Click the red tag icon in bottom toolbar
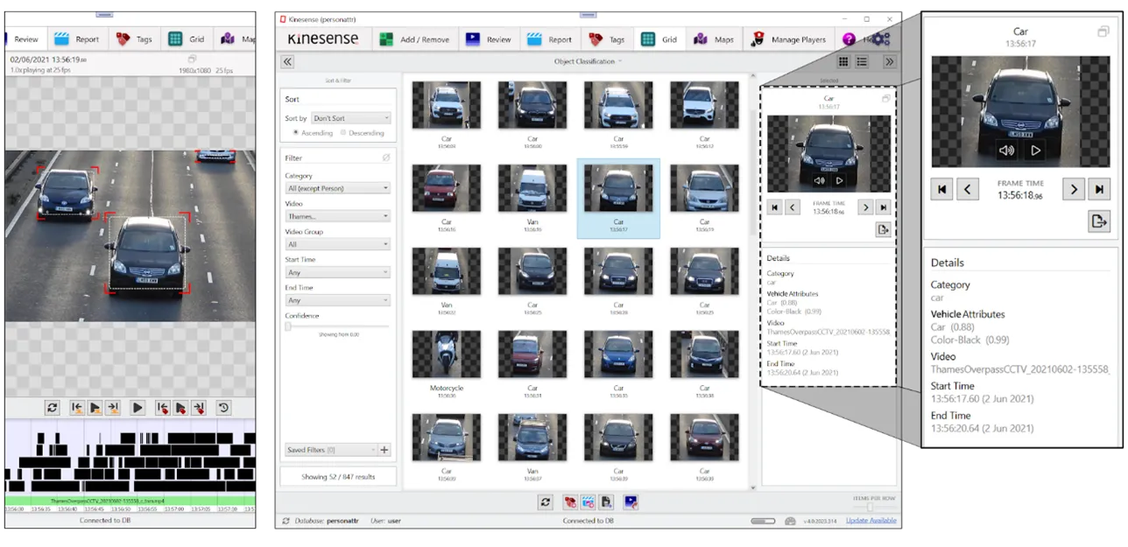 (x=569, y=502)
